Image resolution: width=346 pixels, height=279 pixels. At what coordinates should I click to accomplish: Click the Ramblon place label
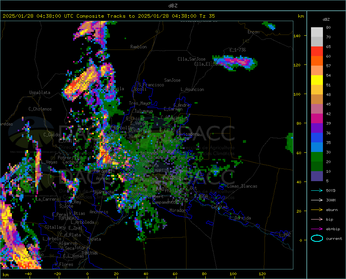[138, 47]
